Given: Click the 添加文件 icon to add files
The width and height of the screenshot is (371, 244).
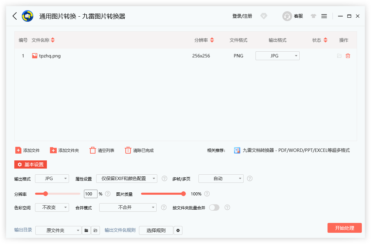Looking at the screenshot, I should 18,150.
